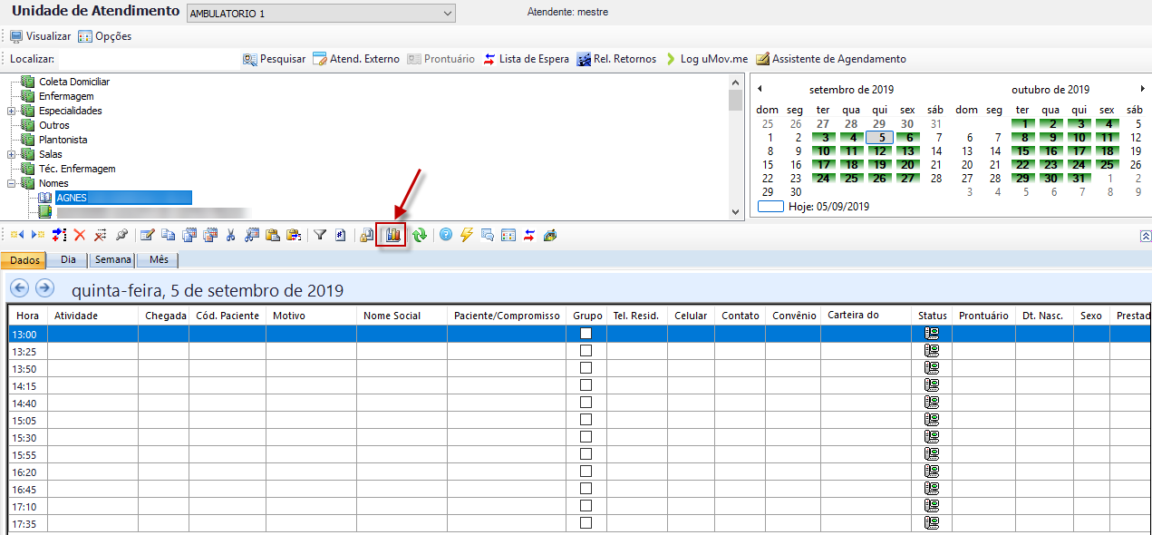
Task: Click the Hoje: 05/09/2019 today link
Action: pyautogui.click(x=828, y=207)
